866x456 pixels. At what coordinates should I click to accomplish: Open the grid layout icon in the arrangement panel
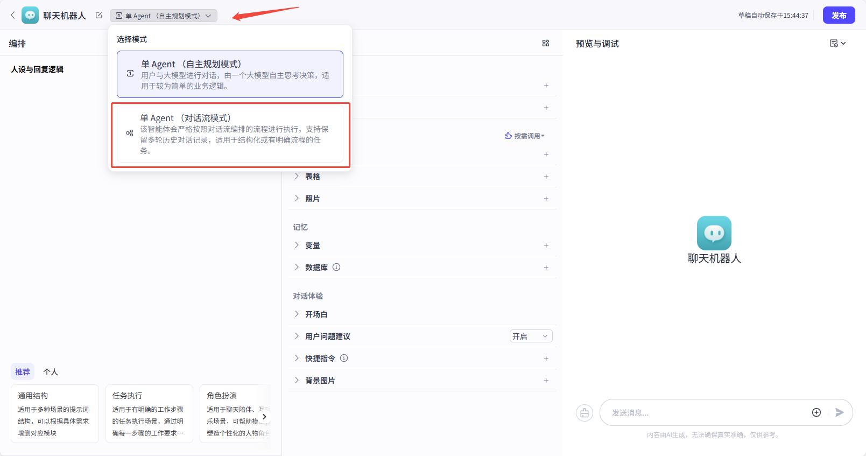[545, 43]
